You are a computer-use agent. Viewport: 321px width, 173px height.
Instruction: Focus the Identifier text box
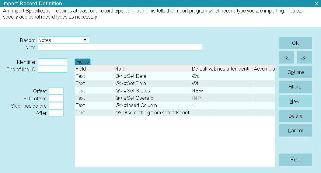pyautogui.click(x=52, y=62)
